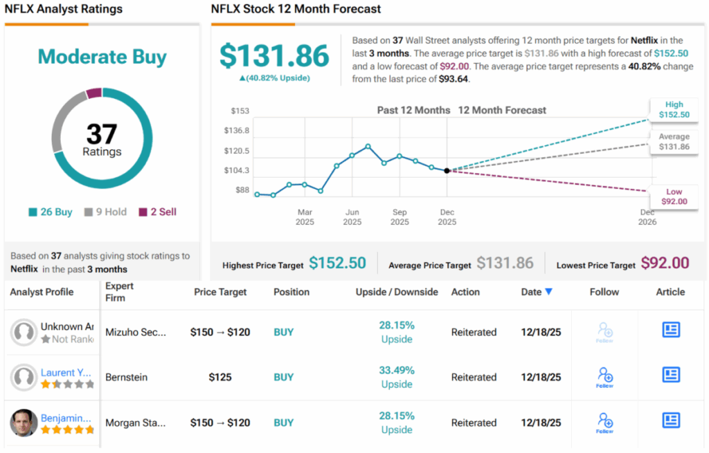This screenshot has height=453, width=709.
Task: Click the Upside / Downside column header
Action: click(397, 292)
